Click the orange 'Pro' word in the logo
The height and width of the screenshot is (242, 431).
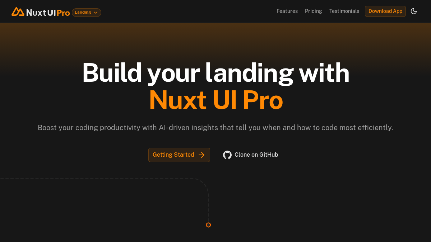point(63,13)
